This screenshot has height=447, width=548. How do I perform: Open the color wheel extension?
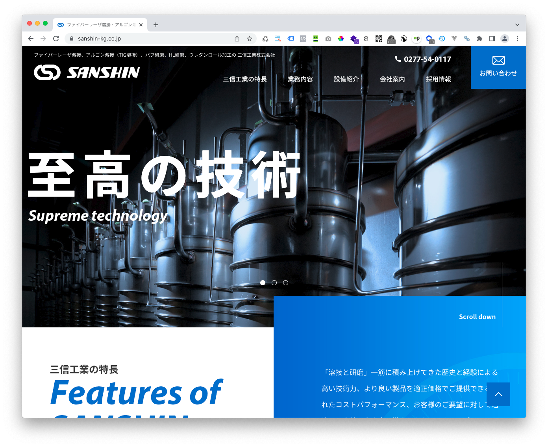tap(341, 39)
